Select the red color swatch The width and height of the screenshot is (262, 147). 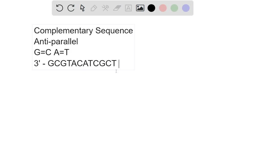163,8
